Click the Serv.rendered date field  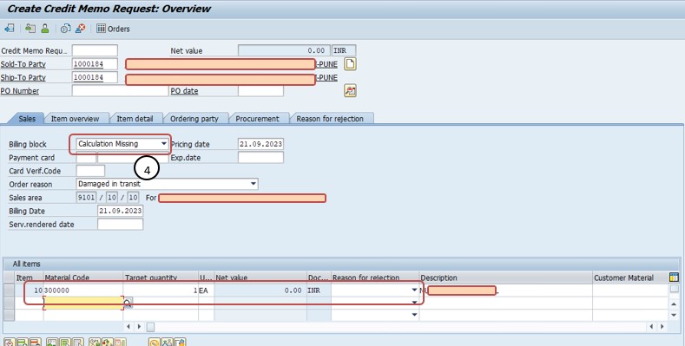coord(120,225)
